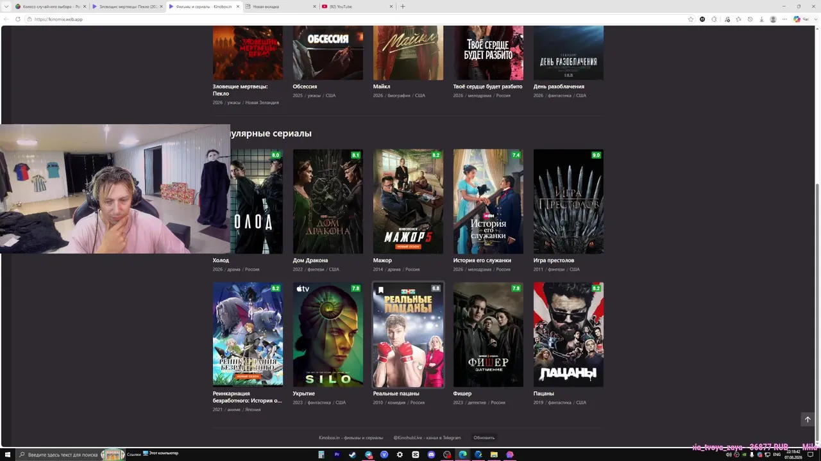Click the scroll-to-top arrow button
This screenshot has width=821, height=461.
click(808, 419)
